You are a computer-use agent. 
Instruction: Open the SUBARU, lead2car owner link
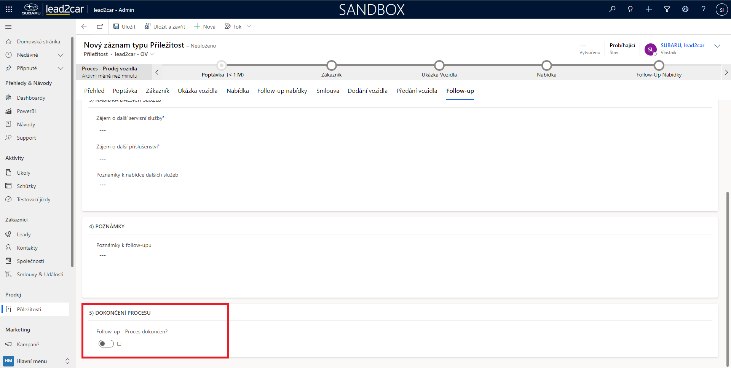[x=682, y=45]
